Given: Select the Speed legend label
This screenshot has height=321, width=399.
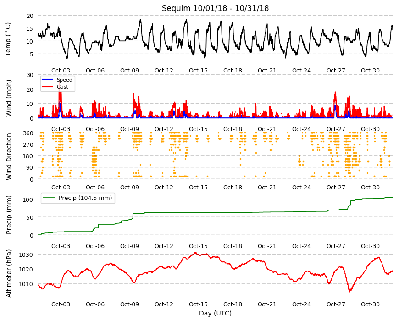Looking at the screenshot, I should pyautogui.click(x=64, y=80).
